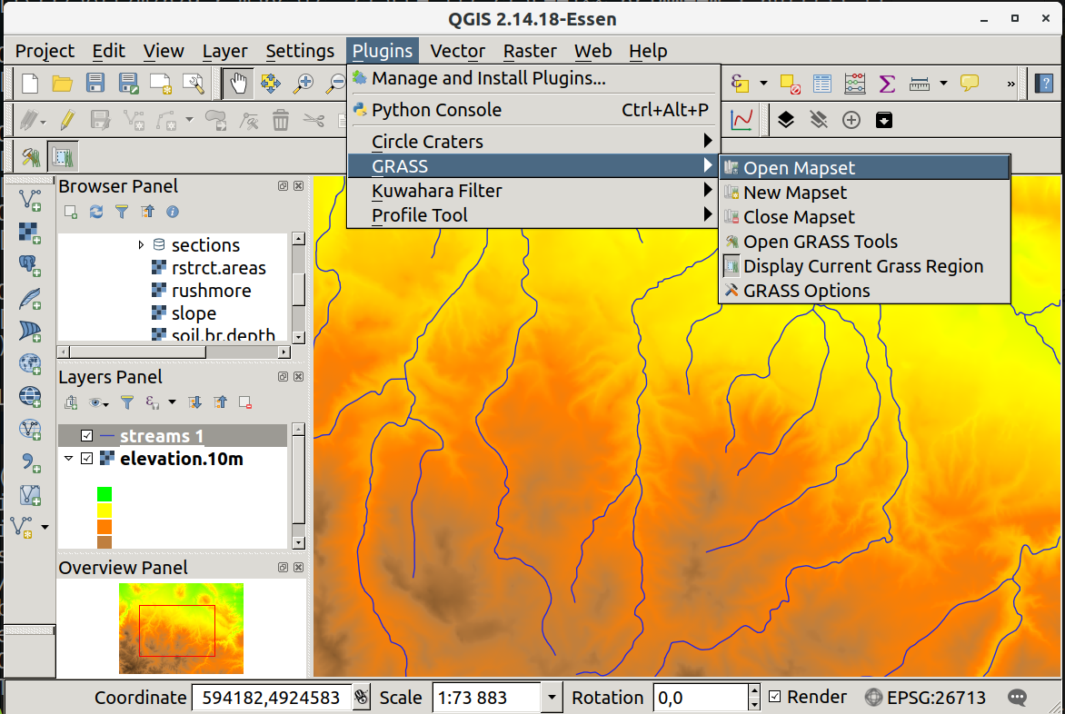Choose Close Mapset from GRASS submenu

coord(865,217)
